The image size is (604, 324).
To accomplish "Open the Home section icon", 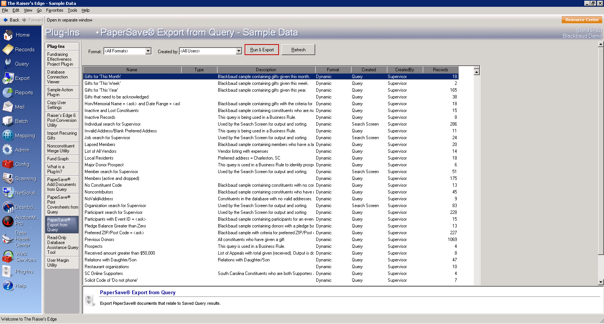I will (8, 35).
